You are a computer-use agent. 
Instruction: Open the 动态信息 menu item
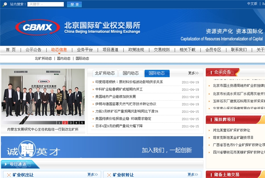(x=59, y=50)
